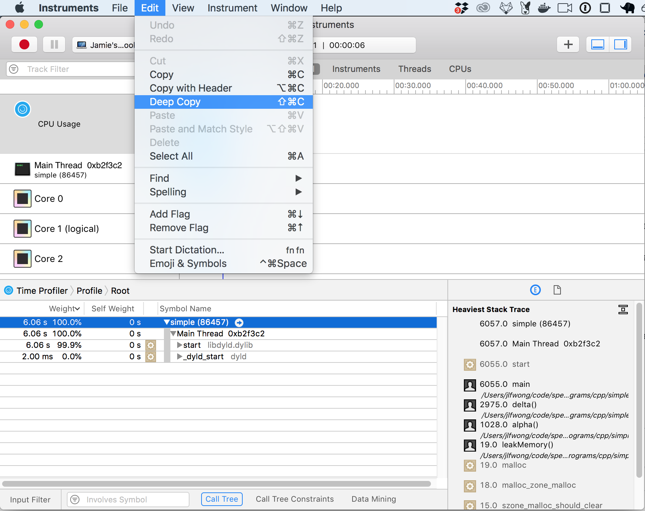Toggle the right inspector pane view

click(x=620, y=44)
